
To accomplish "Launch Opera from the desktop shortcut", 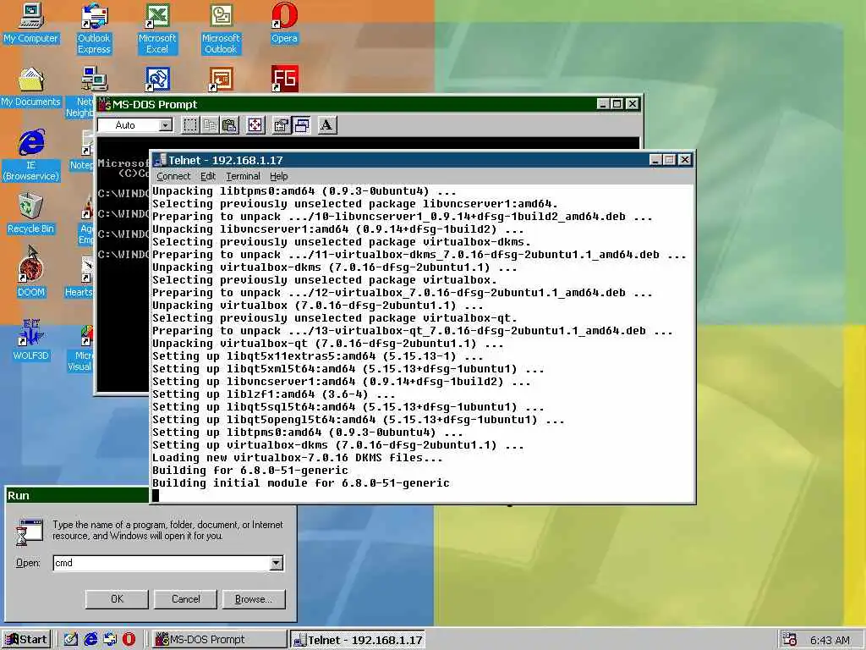I will point(284,25).
